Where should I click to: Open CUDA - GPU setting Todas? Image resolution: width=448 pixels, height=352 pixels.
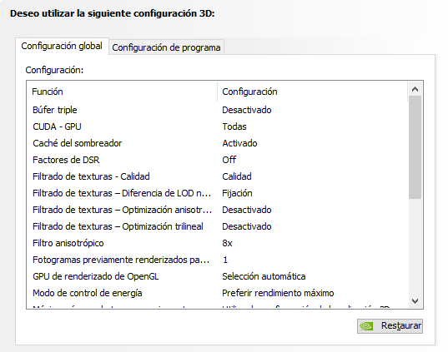234,126
